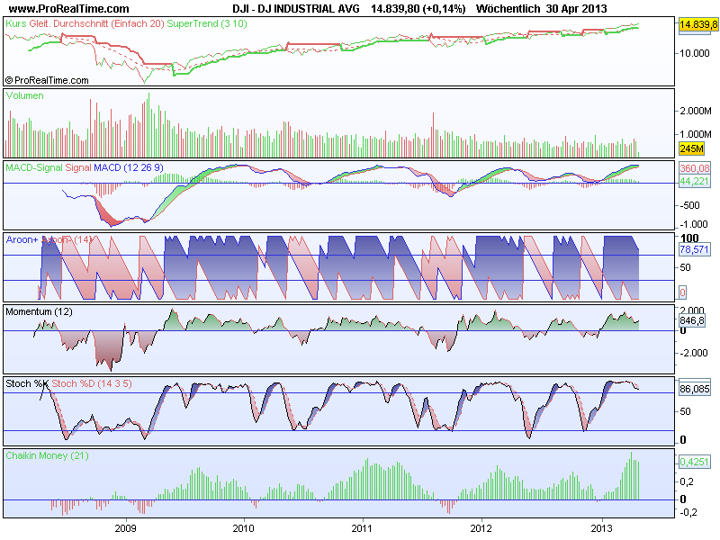Click the Volumen panel label

25,95
